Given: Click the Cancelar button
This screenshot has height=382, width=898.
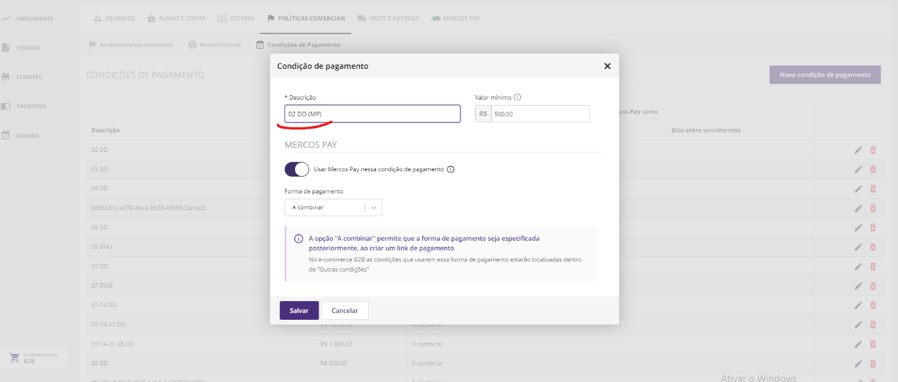Looking at the screenshot, I should click(345, 310).
